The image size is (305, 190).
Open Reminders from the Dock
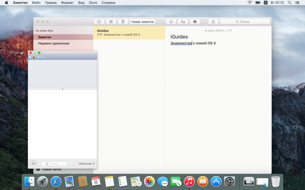pos(123,181)
